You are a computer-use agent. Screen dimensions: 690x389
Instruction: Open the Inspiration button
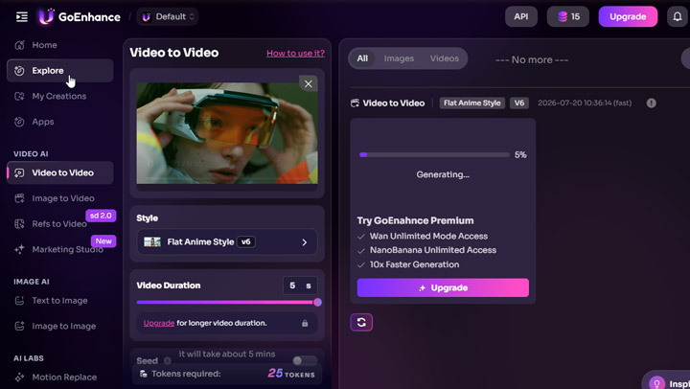point(668,382)
